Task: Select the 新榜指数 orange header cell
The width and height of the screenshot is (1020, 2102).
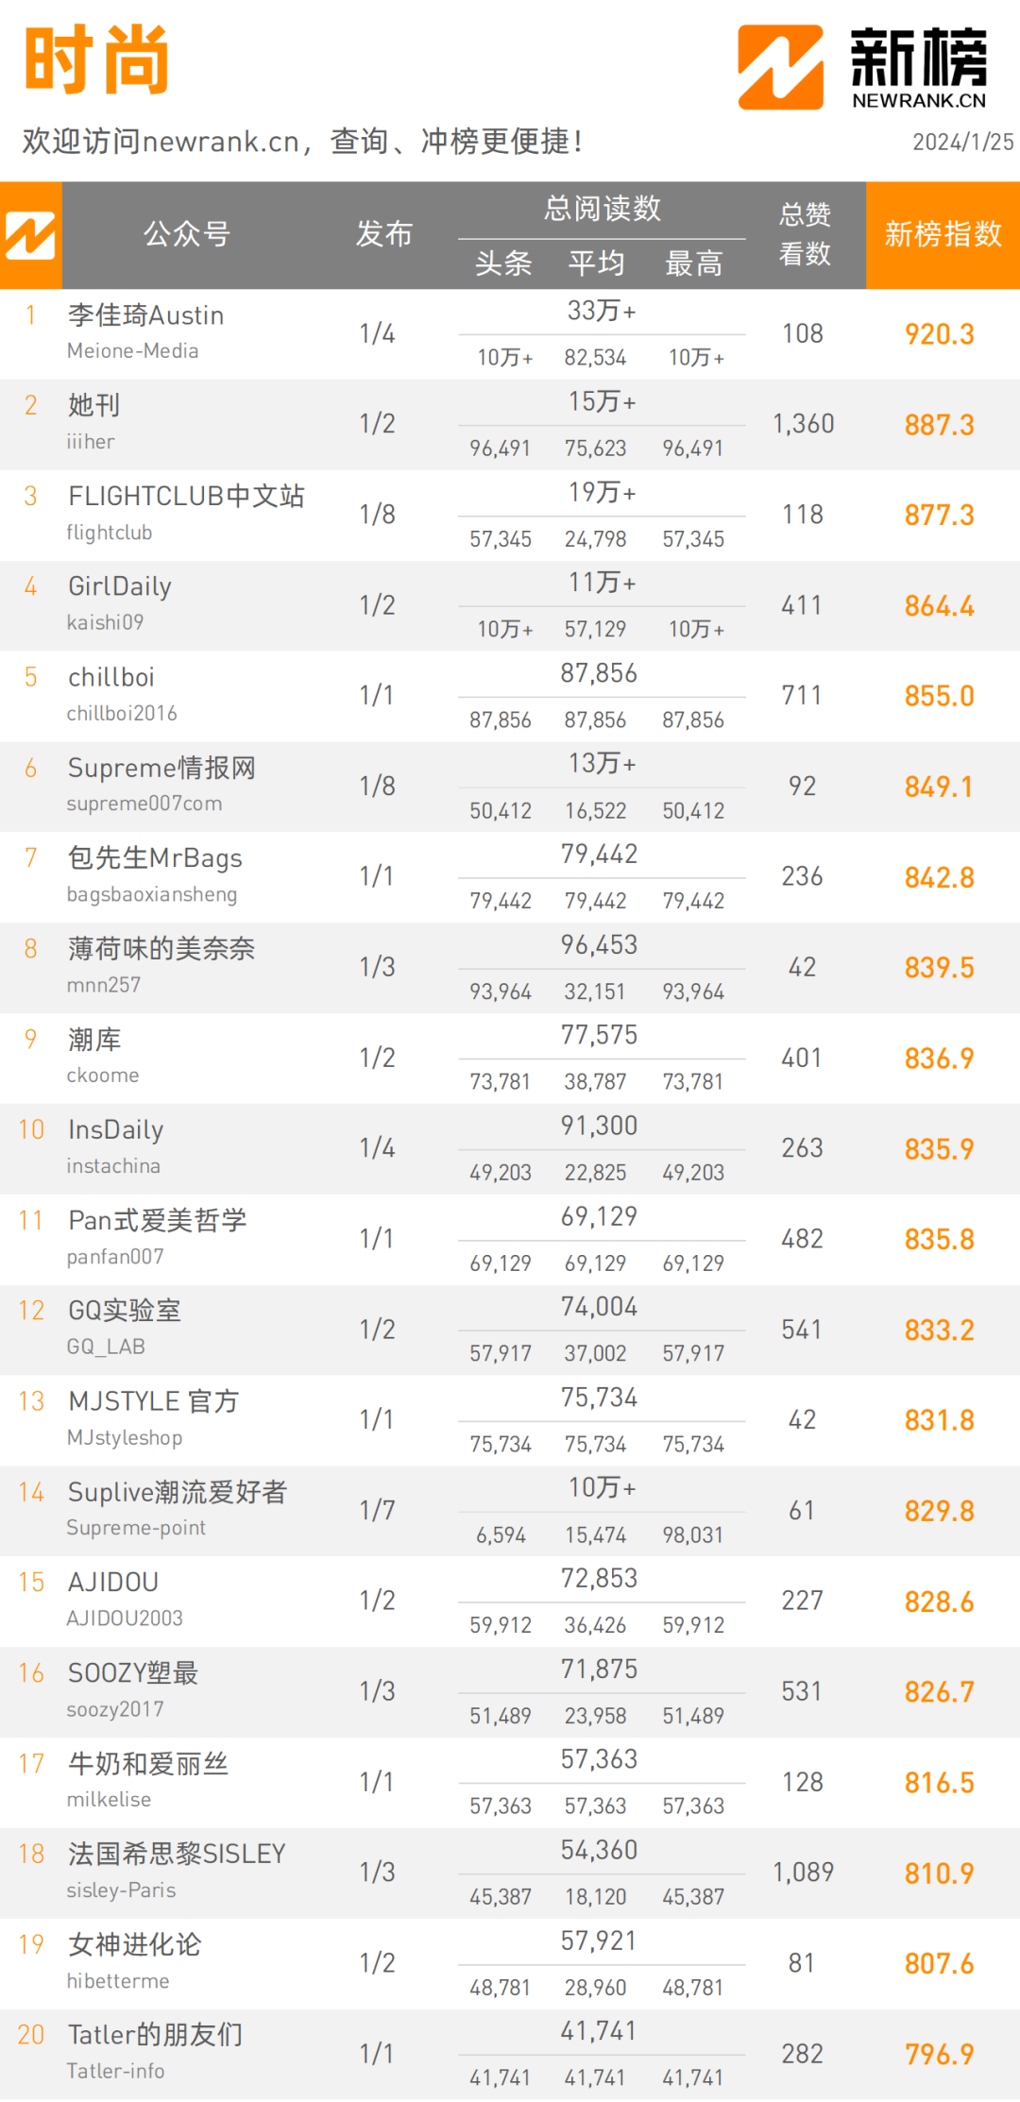Action: pyautogui.click(x=943, y=234)
